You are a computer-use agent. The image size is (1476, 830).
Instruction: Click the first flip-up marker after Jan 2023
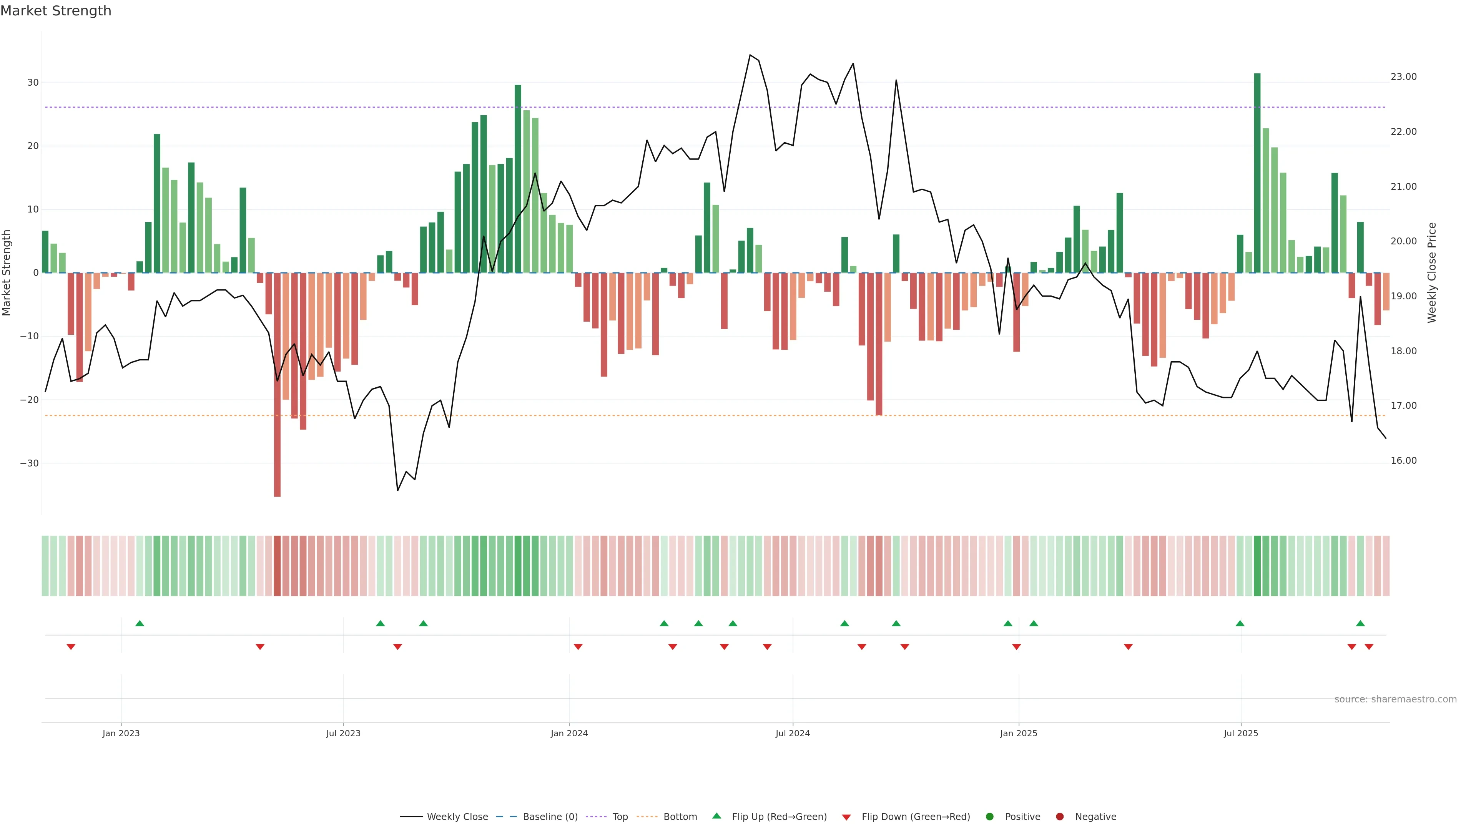[140, 623]
